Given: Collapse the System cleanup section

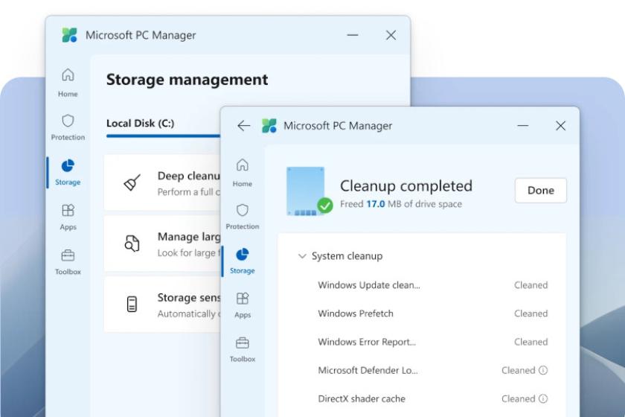Looking at the screenshot, I should tap(302, 256).
